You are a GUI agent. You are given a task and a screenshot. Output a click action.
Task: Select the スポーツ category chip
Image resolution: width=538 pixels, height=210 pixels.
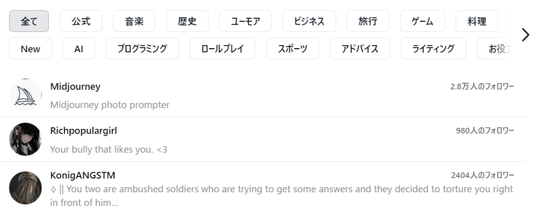coord(293,49)
